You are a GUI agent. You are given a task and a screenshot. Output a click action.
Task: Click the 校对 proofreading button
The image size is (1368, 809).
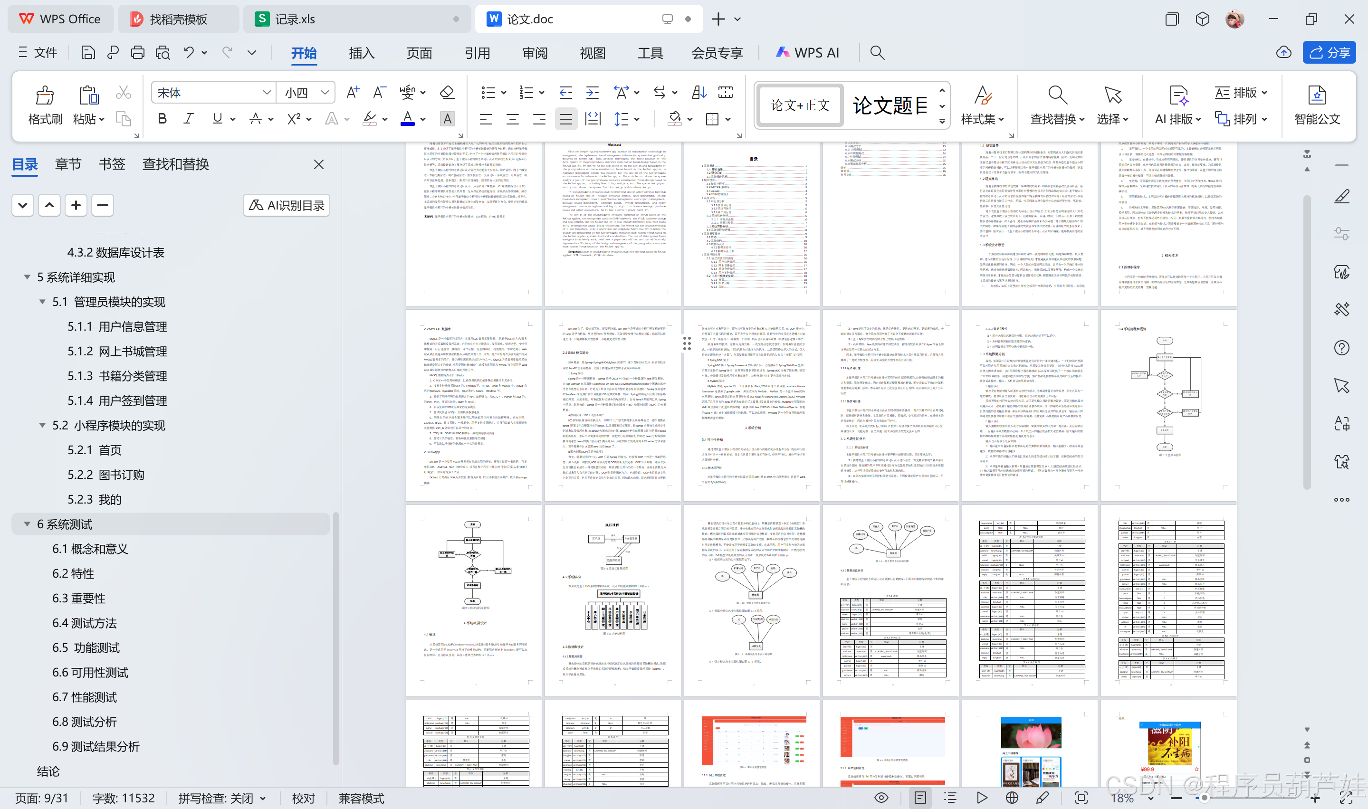click(x=303, y=798)
